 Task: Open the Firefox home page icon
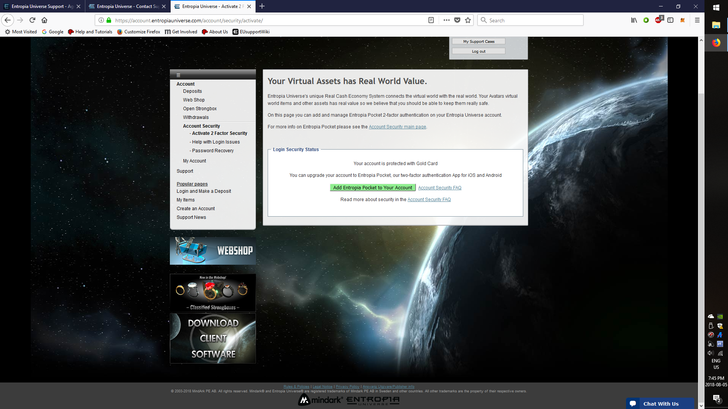click(44, 20)
